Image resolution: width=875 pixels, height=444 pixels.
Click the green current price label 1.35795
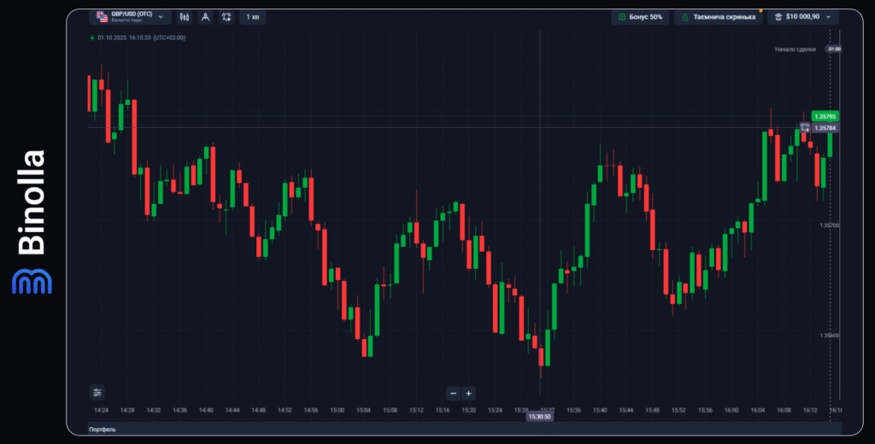[825, 116]
